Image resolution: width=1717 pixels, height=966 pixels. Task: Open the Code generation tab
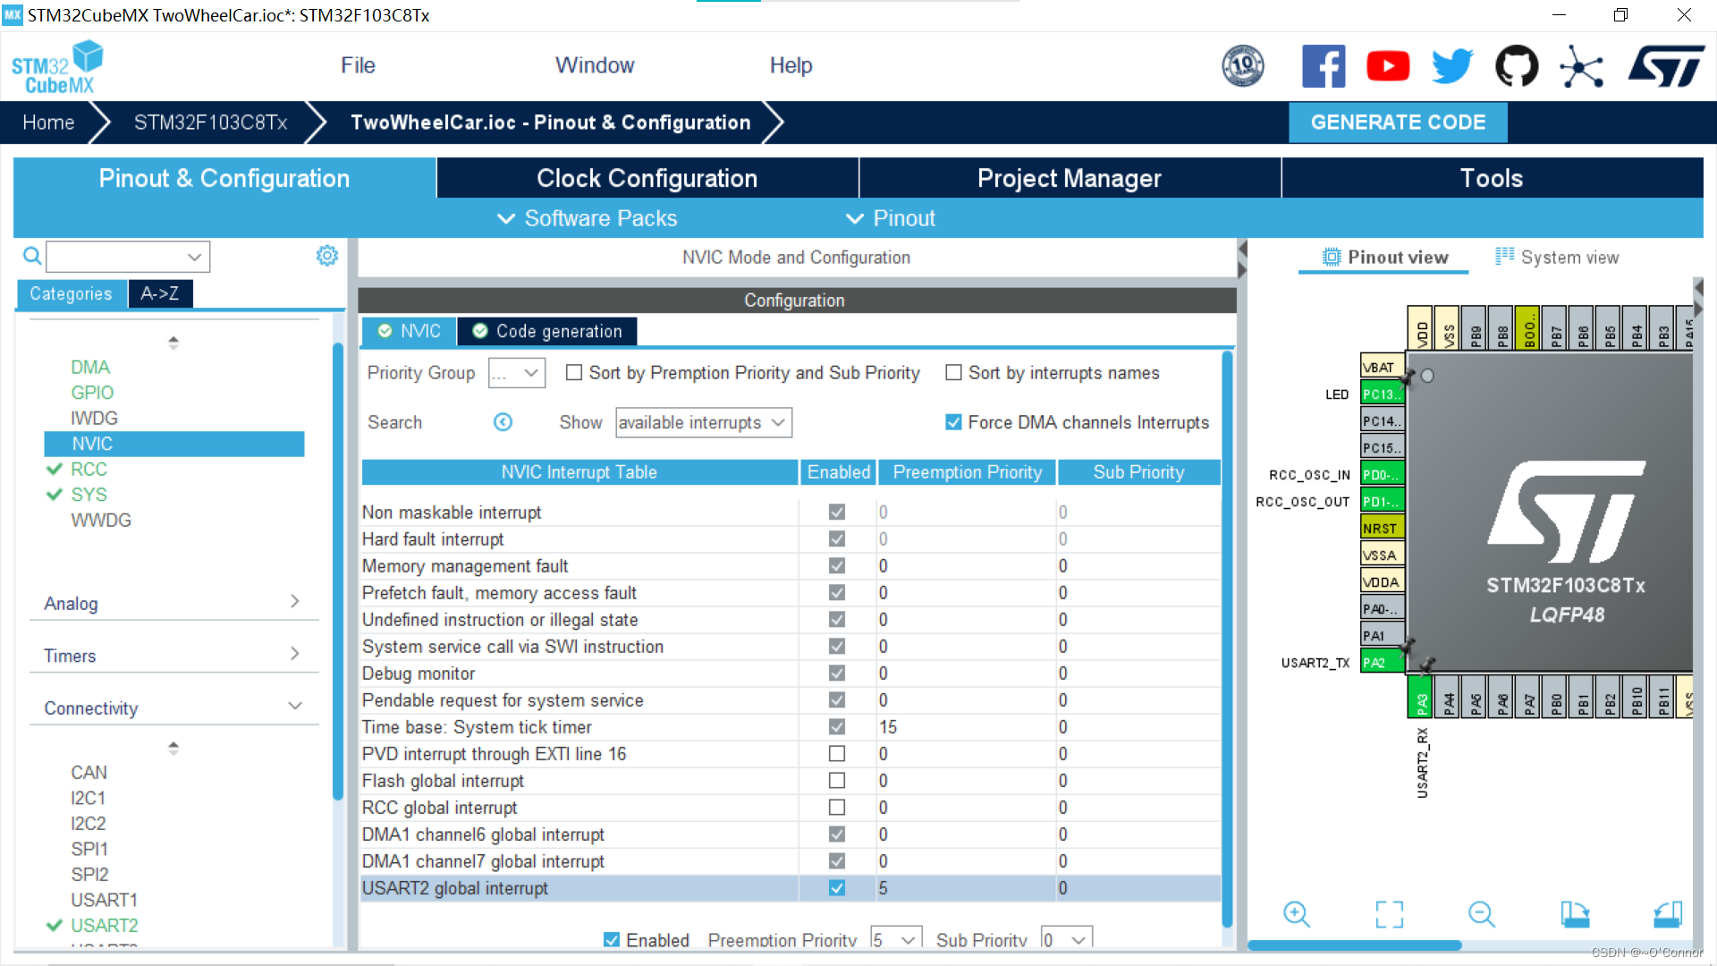[x=547, y=331]
